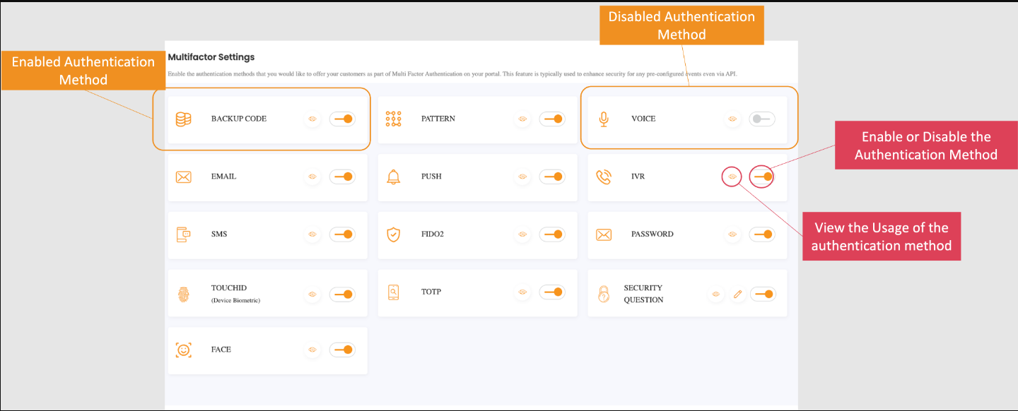Click the eye icon beside Password
This screenshot has width=1018, height=411.
point(732,234)
